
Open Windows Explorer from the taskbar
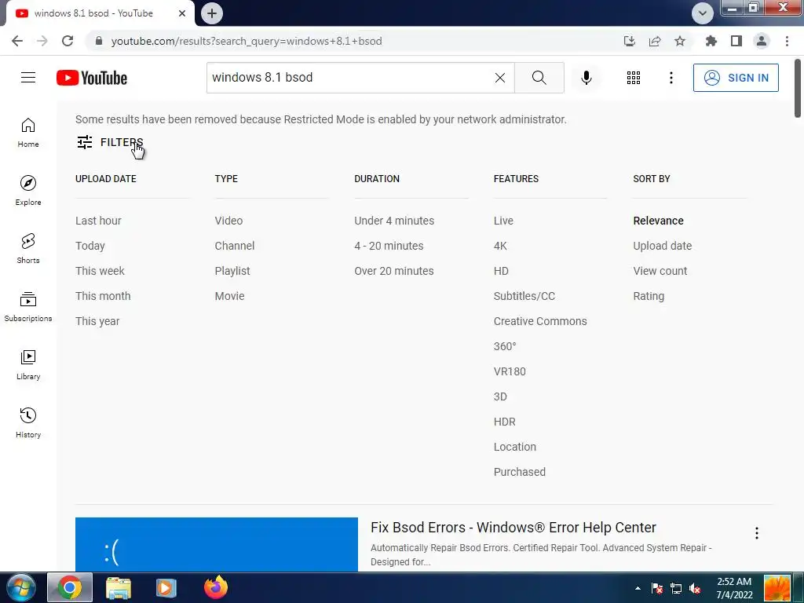(x=119, y=587)
